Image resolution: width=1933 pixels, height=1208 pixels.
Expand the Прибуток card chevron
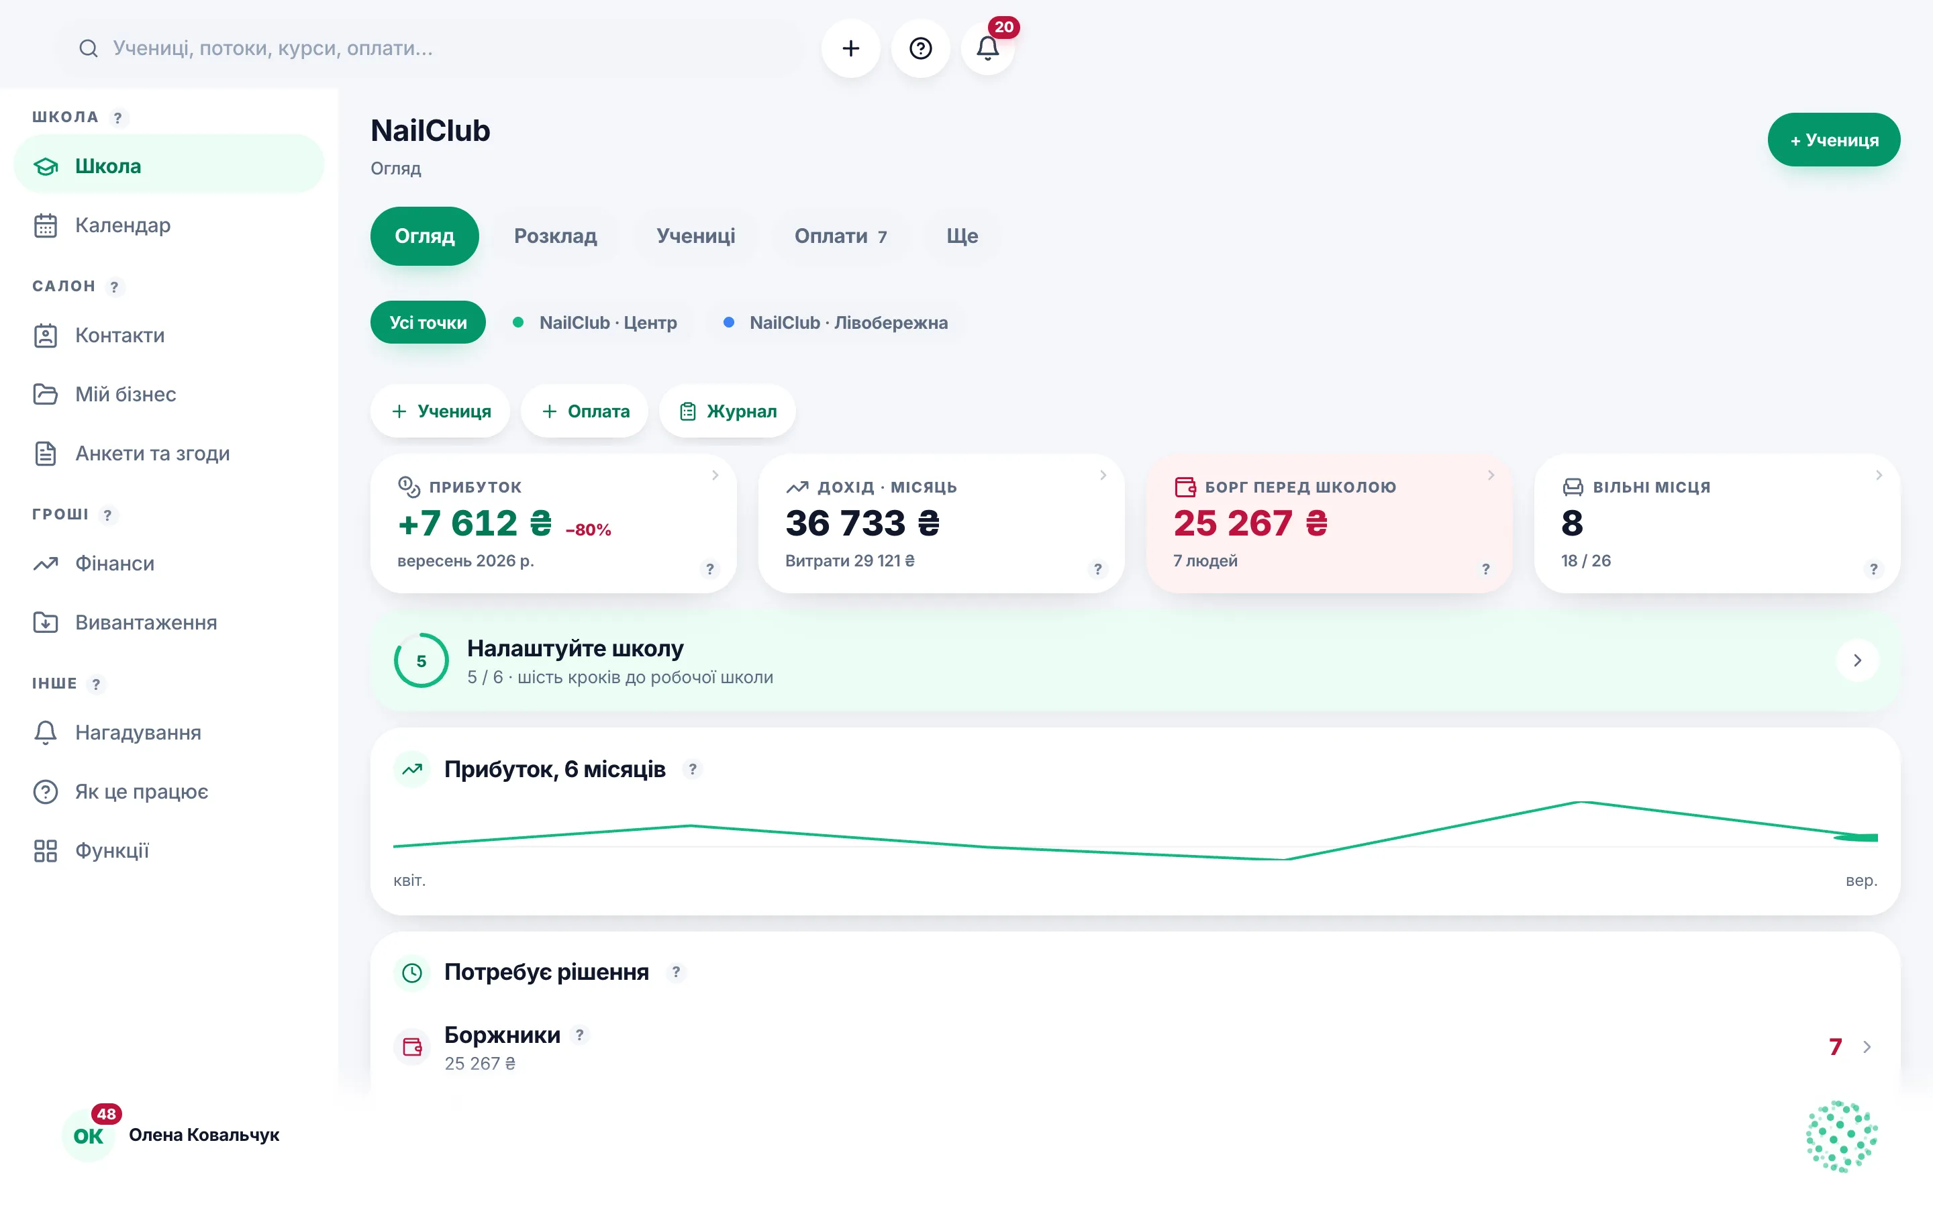715,475
